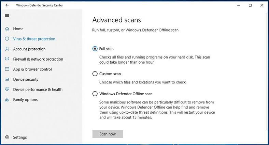Go back using the arrow button
The height and width of the screenshot is (145, 269).
7,5
